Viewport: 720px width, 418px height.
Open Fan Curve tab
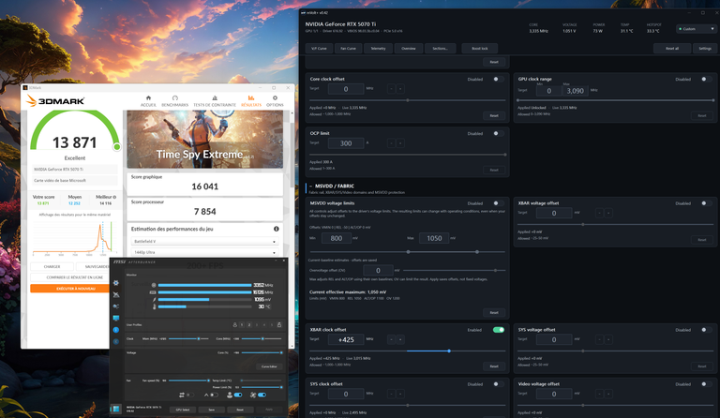click(x=348, y=48)
